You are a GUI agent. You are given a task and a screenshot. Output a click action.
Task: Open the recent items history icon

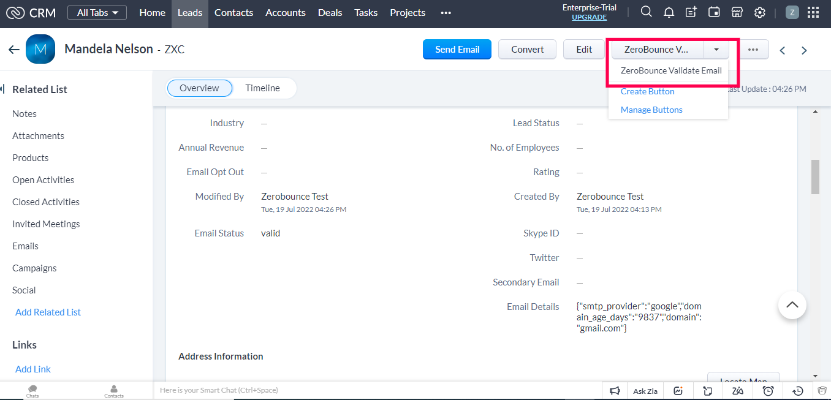798,391
